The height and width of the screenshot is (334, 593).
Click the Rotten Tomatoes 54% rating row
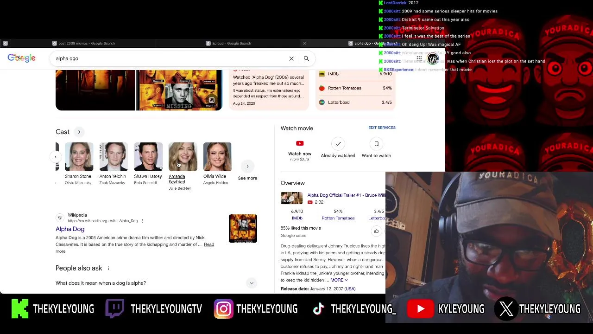point(355,88)
